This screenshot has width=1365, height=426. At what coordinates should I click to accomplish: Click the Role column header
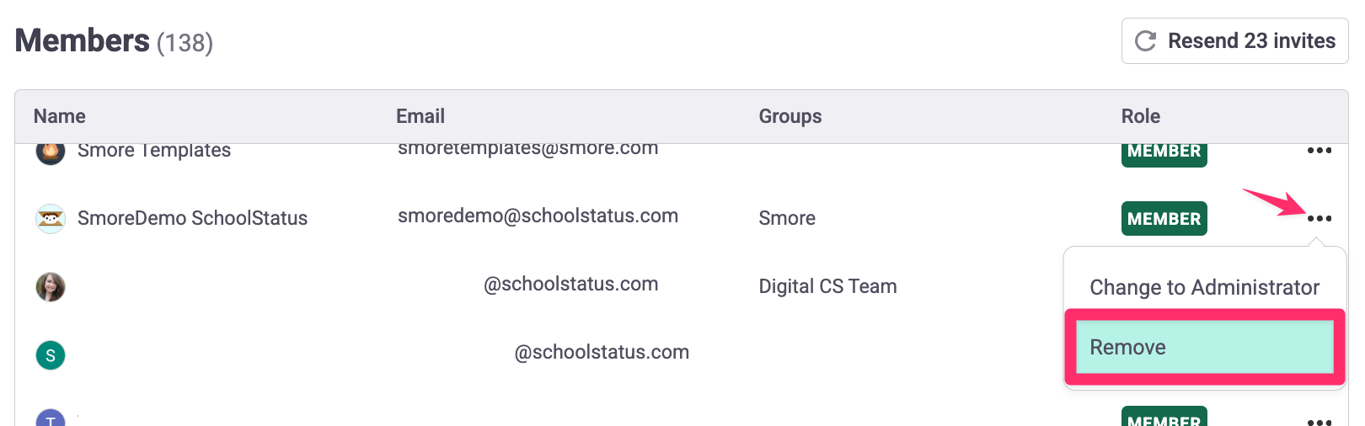tap(1140, 116)
